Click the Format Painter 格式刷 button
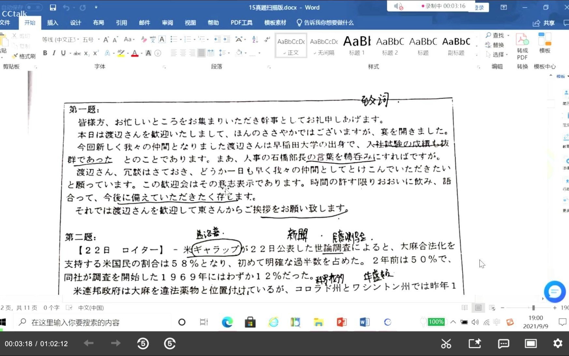The height and width of the screenshot is (356, 569). [x=23, y=56]
